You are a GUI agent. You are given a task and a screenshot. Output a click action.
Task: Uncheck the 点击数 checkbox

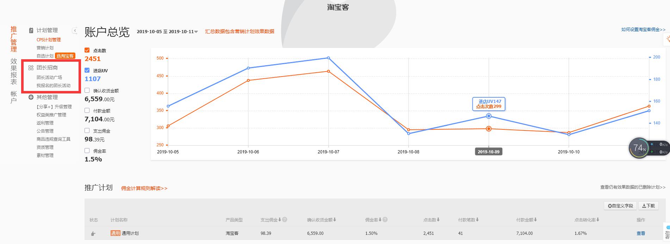87,50
